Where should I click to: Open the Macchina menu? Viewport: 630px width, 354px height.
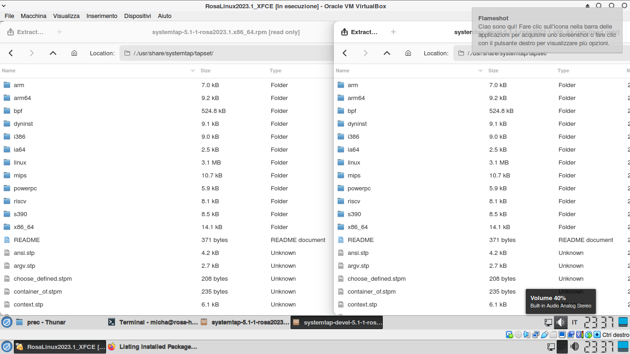(34, 16)
